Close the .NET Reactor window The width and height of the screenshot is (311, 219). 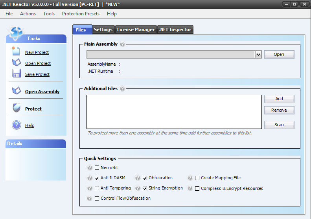coord(304,4)
